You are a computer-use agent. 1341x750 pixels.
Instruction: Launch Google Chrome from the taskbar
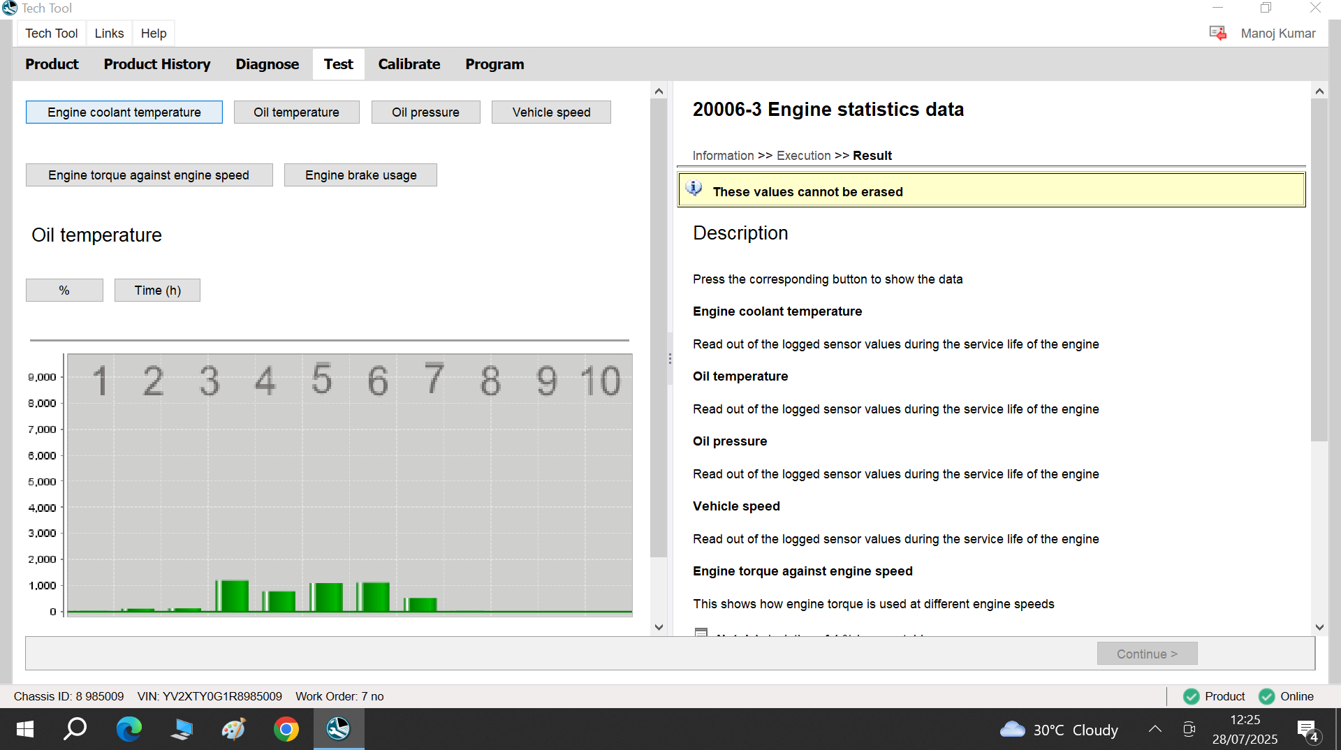286,729
